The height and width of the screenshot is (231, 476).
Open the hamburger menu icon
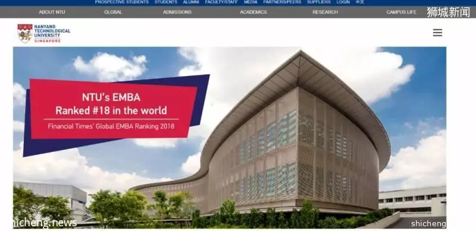tap(437, 33)
